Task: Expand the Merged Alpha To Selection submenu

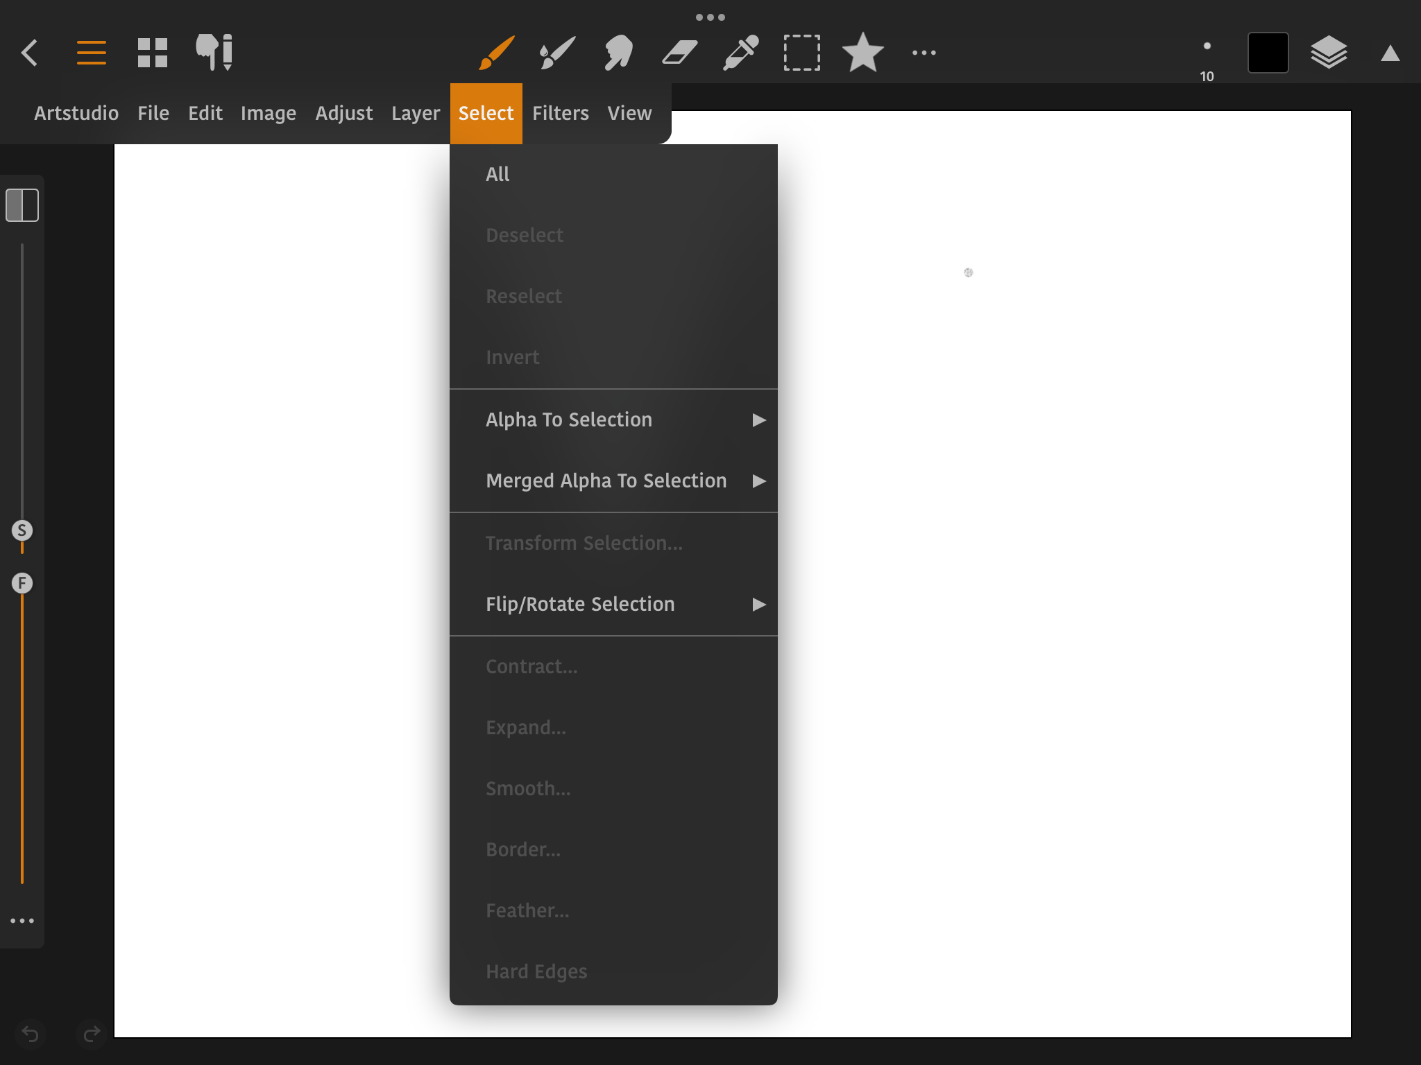Action: pos(613,480)
